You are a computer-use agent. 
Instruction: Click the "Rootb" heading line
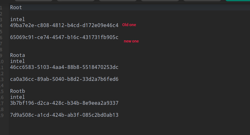(x=17, y=91)
